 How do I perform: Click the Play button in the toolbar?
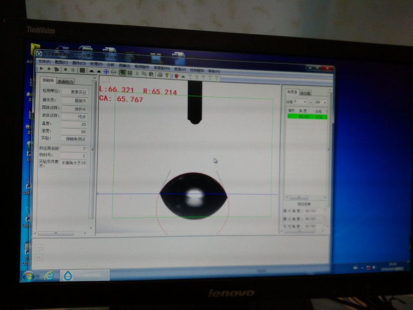pyautogui.click(x=42, y=69)
